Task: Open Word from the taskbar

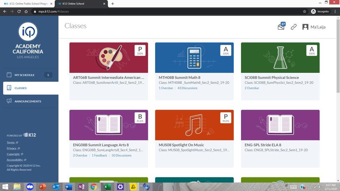Action: pos(68,187)
